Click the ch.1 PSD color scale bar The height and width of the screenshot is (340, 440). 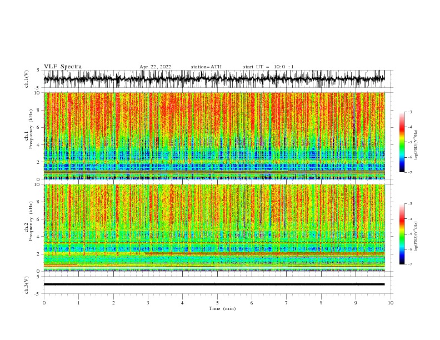point(402,142)
